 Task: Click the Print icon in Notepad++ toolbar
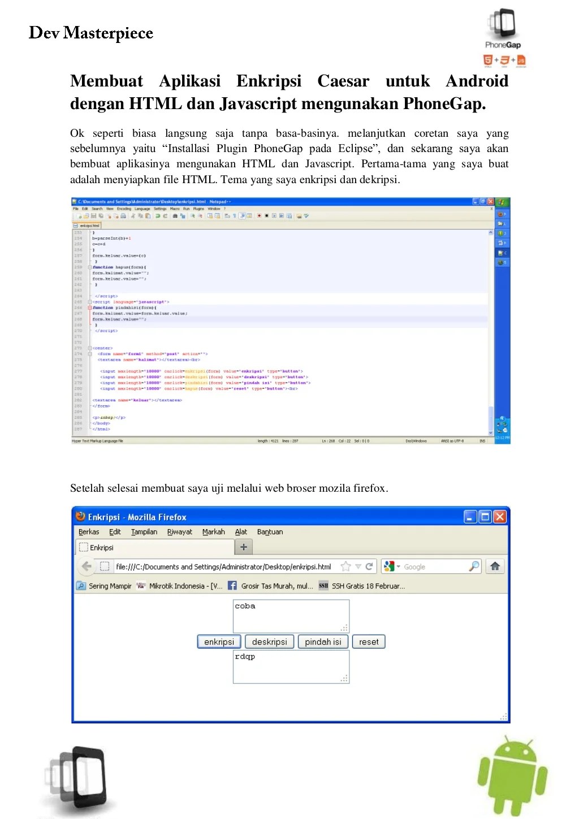[123, 215]
